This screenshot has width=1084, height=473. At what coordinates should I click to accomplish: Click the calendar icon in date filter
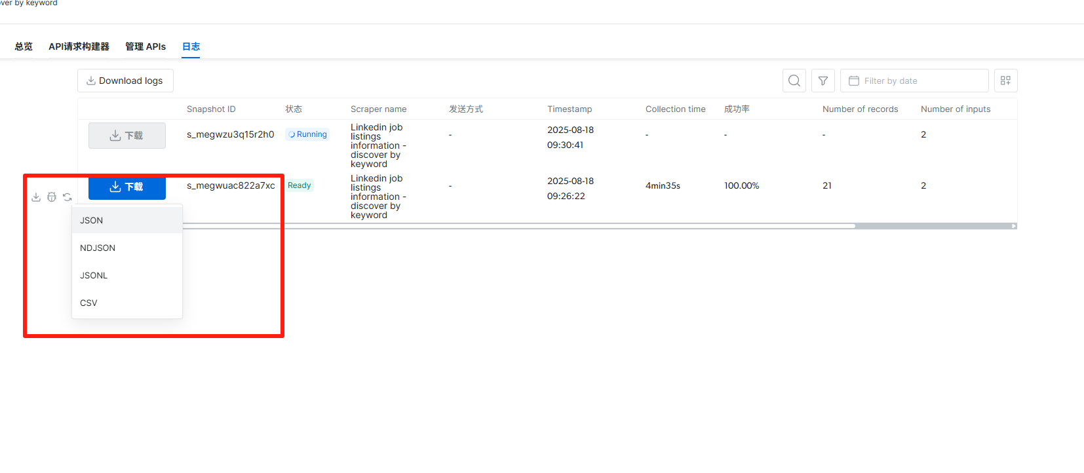point(854,81)
